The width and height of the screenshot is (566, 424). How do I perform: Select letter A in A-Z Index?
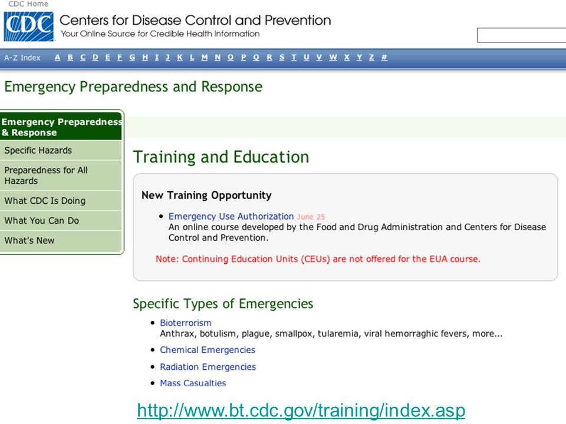click(57, 57)
